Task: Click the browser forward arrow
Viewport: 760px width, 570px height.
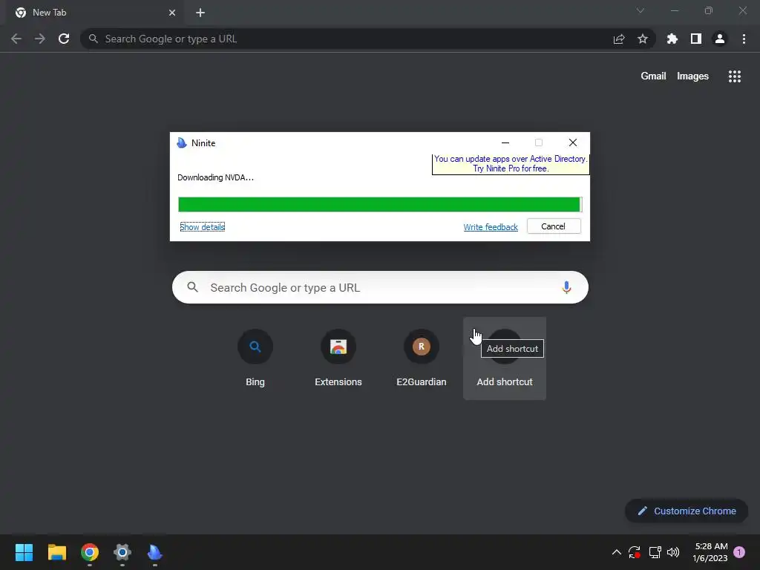Action: pyautogui.click(x=40, y=39)
